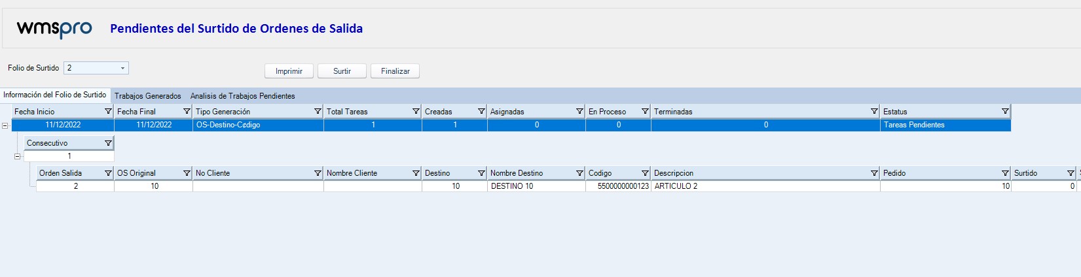1081x277 pixels.
Task: Open filter for Nombre Destino column
Action: pos(579,173)
